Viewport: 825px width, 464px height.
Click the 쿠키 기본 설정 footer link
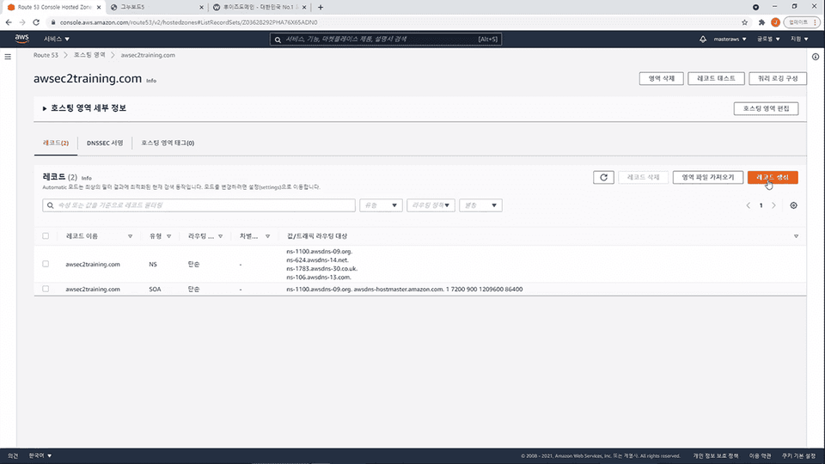point(798,456)
